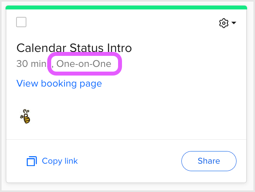
Task: Expand the dropdown arrow beside the gear
Action: coord(234,23)
